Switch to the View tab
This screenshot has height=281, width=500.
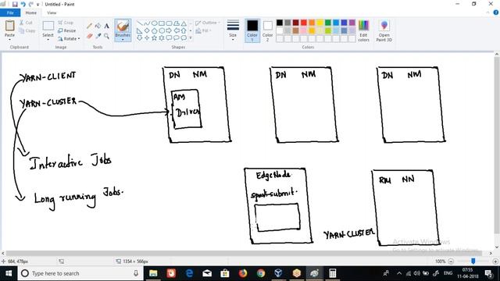coord(52,12)
